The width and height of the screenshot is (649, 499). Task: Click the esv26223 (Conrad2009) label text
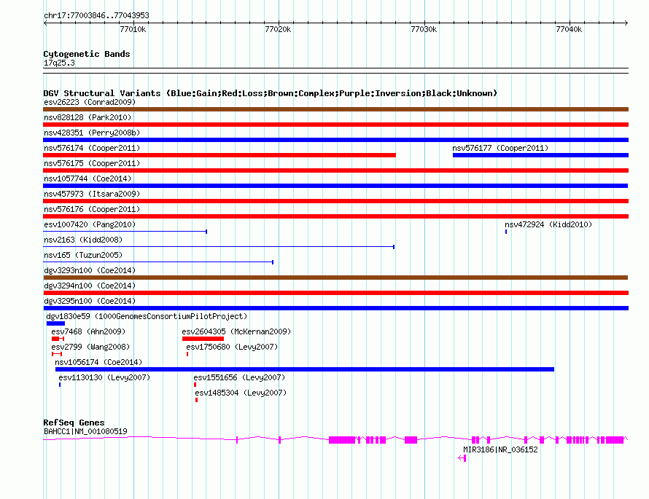coord(90,102)
